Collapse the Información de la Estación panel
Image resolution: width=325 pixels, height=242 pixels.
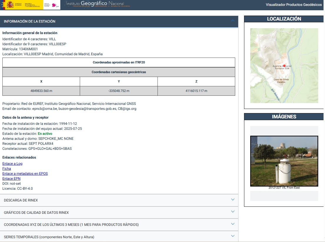tap(119, 21)
